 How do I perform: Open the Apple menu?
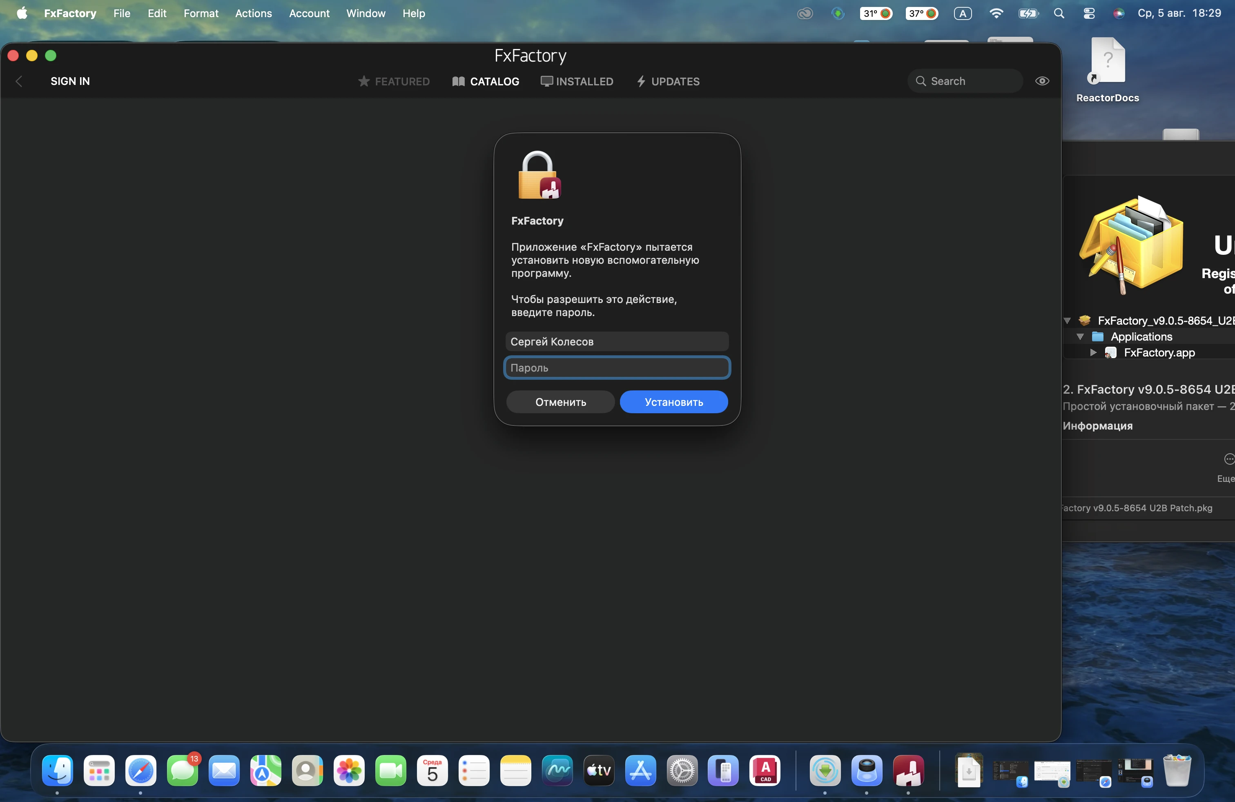coord(22,13)
